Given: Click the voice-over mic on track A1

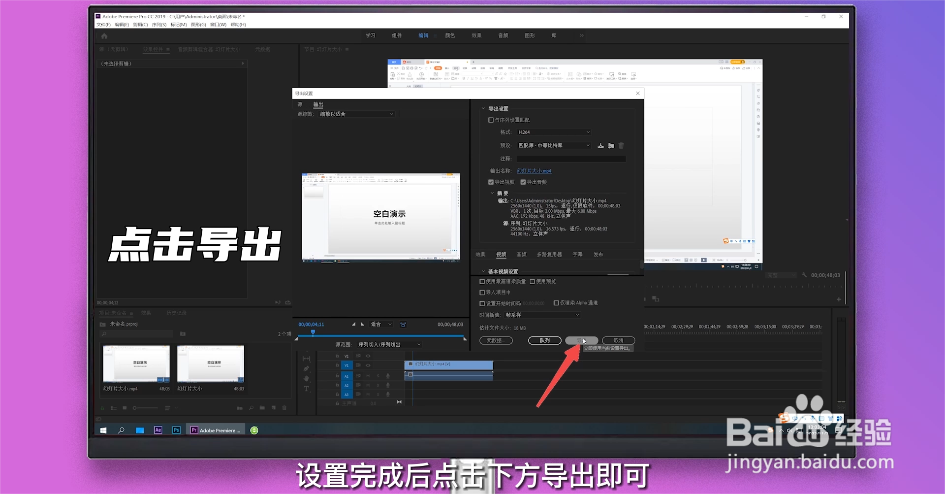Looking at the screenshot, I should click(388, 376).
